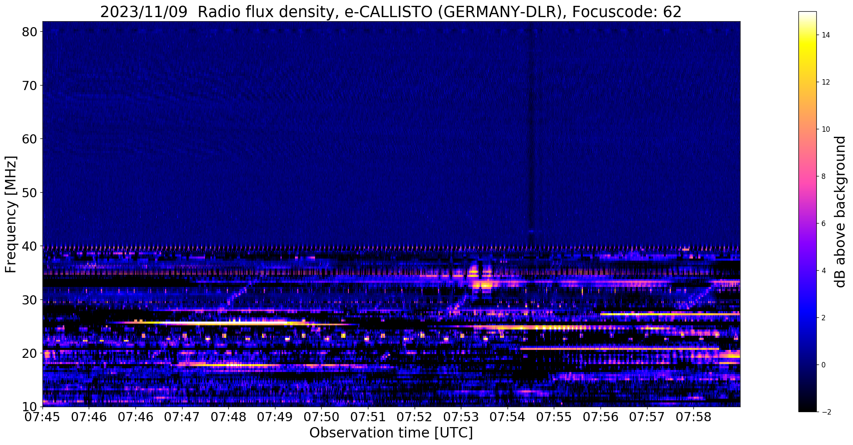Pick the 14 dB tick on the colorbar
Image resolution: width=853 pixels, height=445 pixels.
(825, 35)
